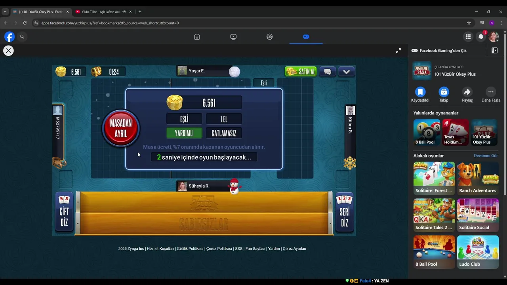Open 8 Ball Pool related game card
The image size is (507, 285).
(434, 252)
